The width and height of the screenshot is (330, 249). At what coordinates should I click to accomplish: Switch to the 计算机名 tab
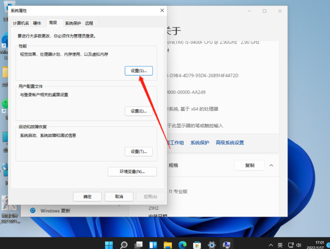click(21, 23)
